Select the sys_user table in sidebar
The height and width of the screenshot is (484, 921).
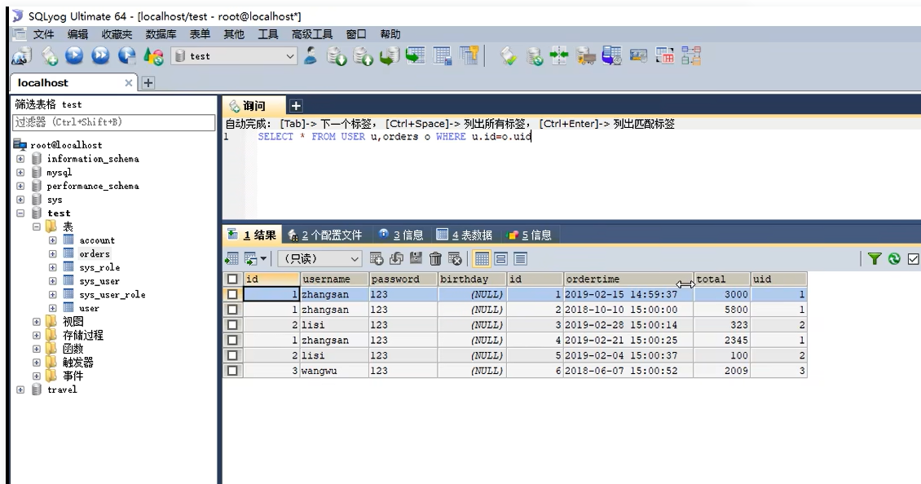click(98, 279)
